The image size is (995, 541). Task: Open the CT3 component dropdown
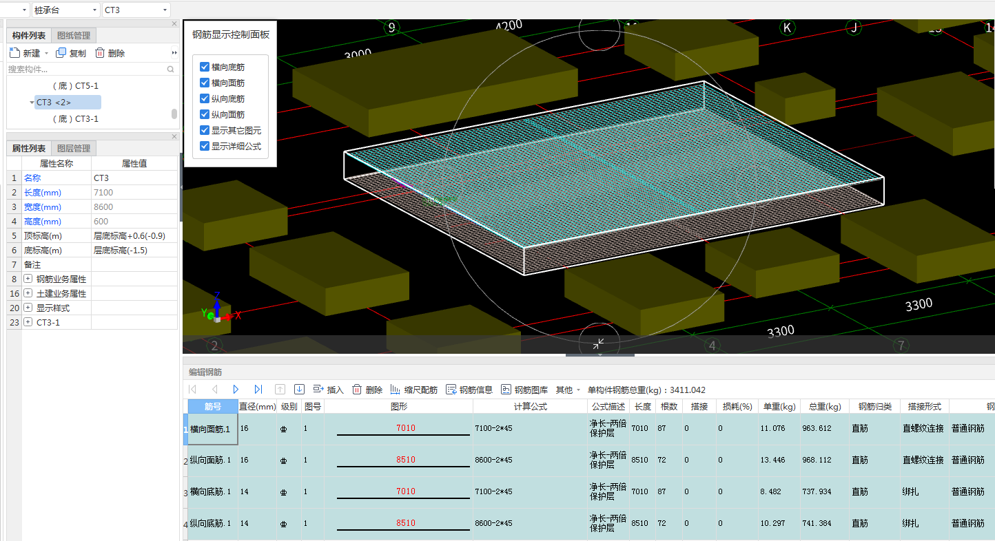pyautogui.click(x=136, y=10)
